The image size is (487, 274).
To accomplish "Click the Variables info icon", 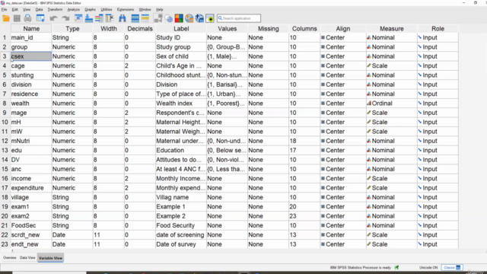I will tap(99, 18).
